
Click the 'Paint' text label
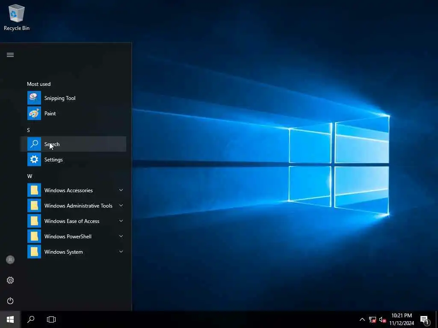pos(50,114)
